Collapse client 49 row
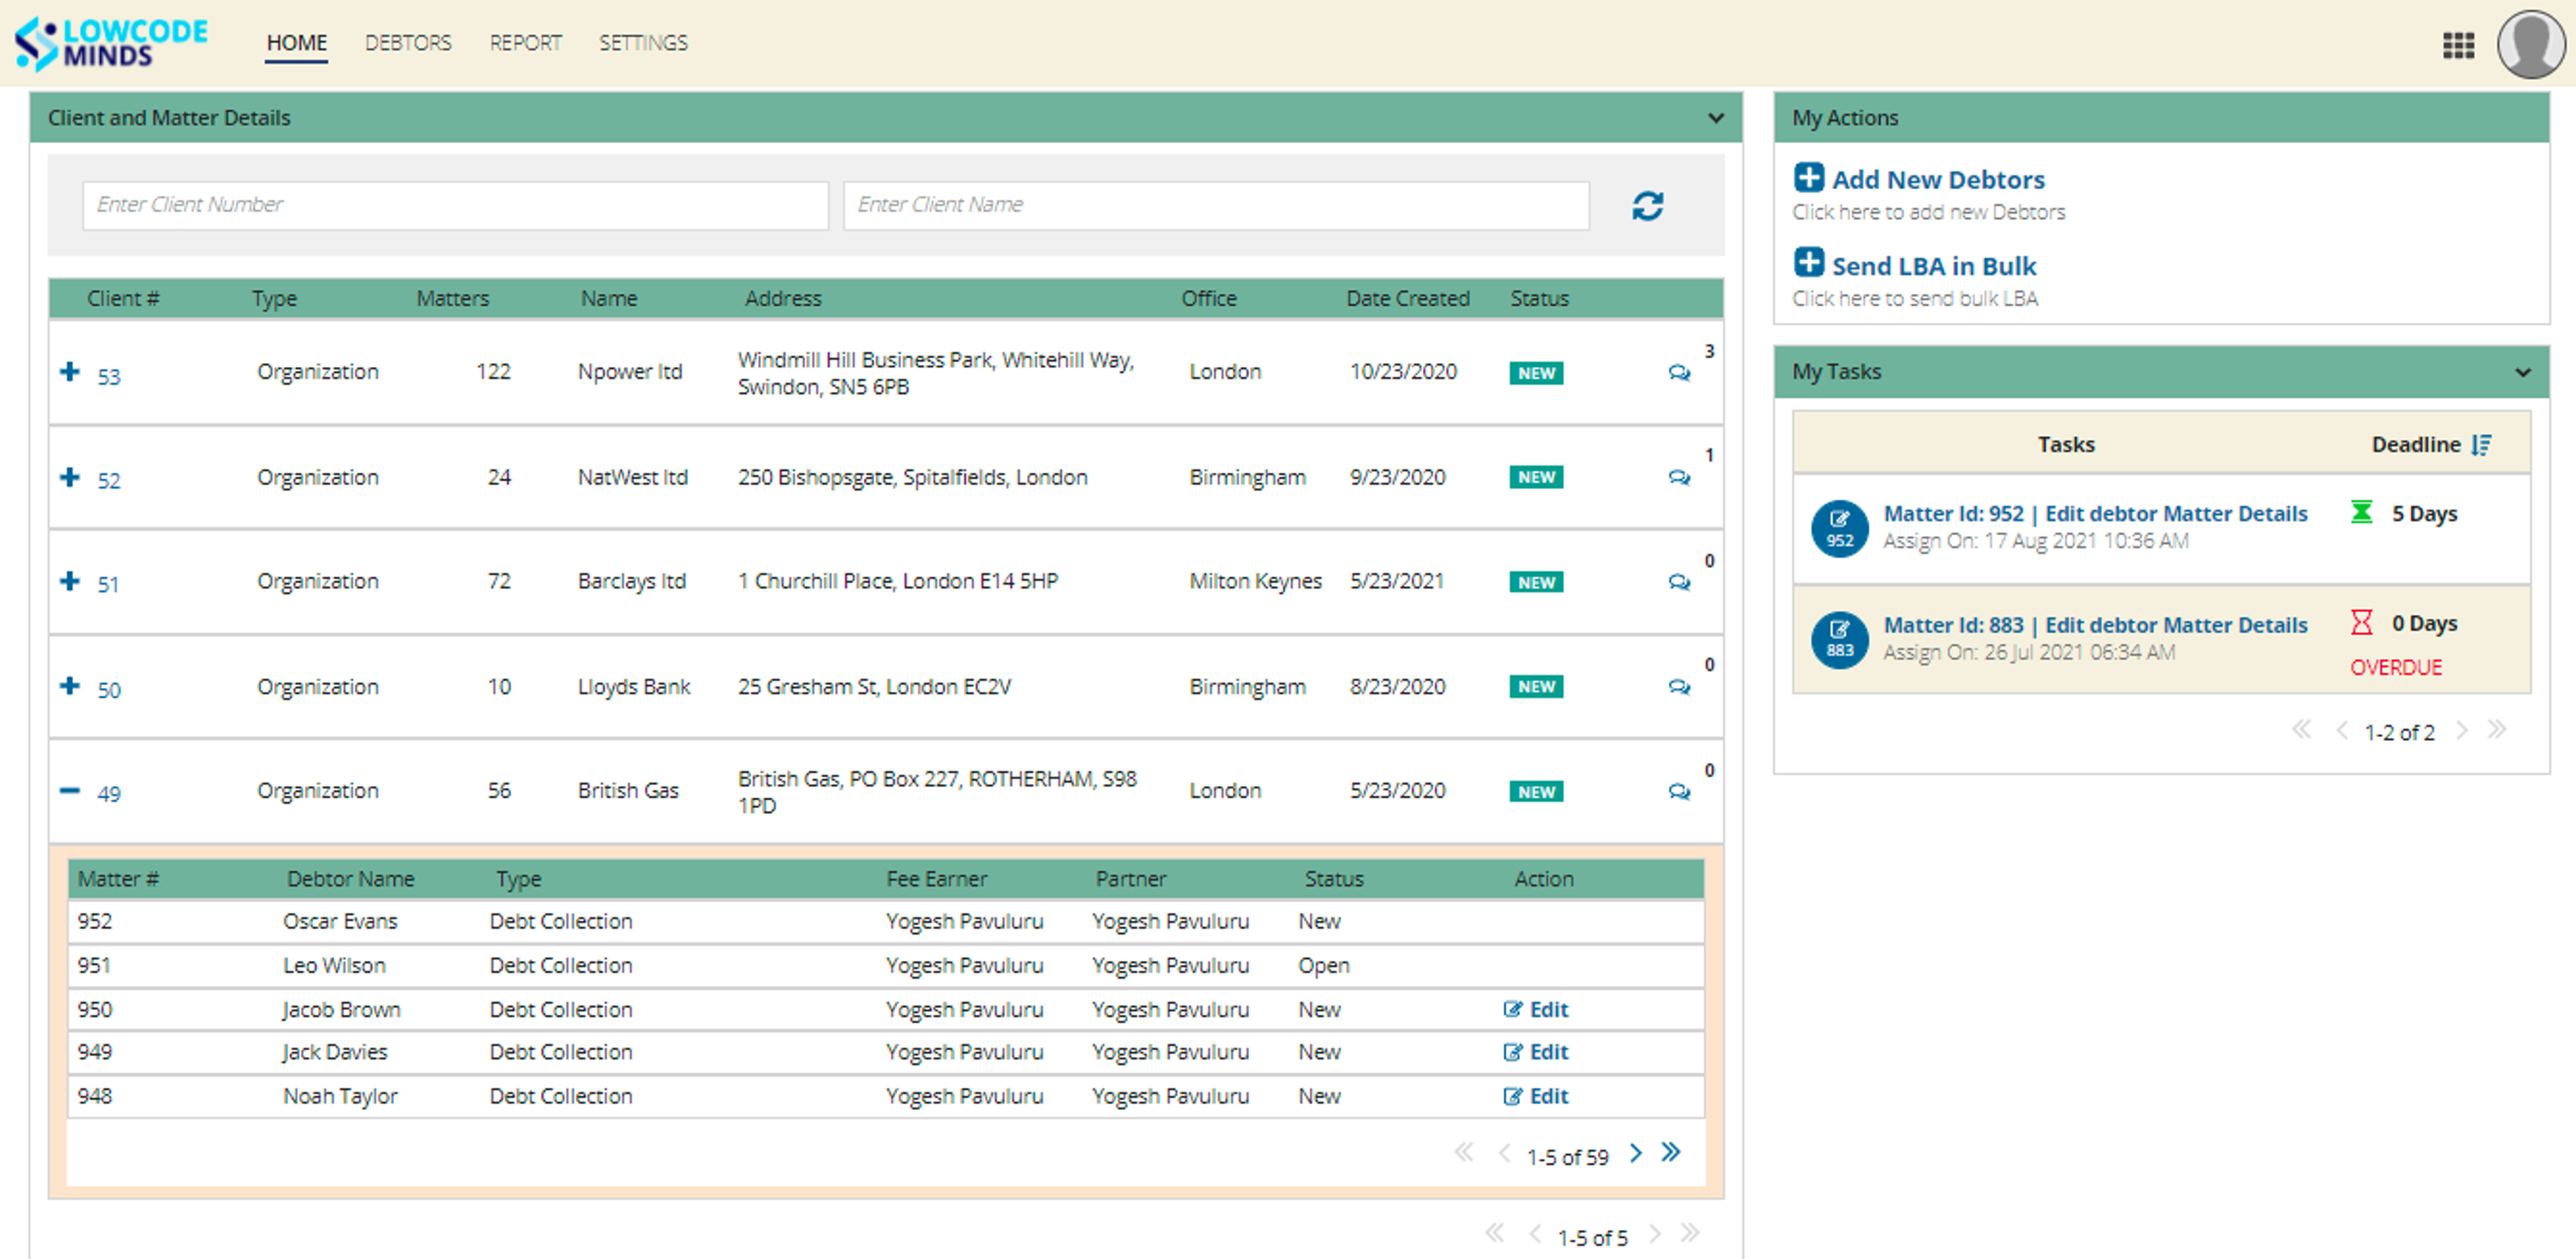This screenshot has width=2576, height=1259. [x=70, y=791]
